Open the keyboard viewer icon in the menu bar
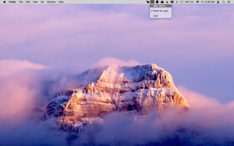The image size is (234, 146). click(172, 2)
